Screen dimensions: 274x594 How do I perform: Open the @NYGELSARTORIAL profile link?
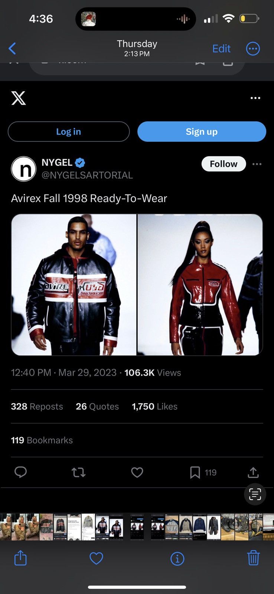pyautogui.click(x=87, y=175)
